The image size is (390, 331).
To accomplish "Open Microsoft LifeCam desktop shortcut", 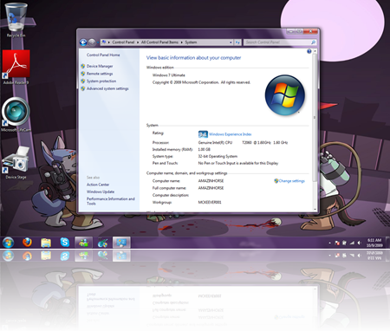I will click(16, 114).
